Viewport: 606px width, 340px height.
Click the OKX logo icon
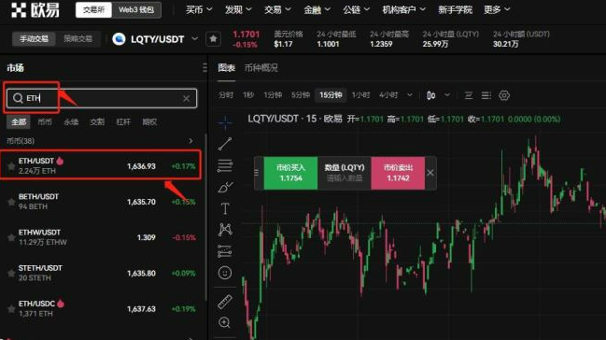coord(19,10)
